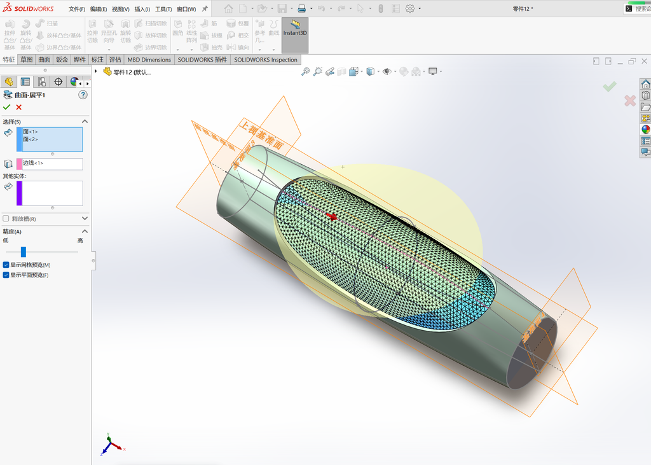Open File Explorer folder in task pane

(646, 107)
